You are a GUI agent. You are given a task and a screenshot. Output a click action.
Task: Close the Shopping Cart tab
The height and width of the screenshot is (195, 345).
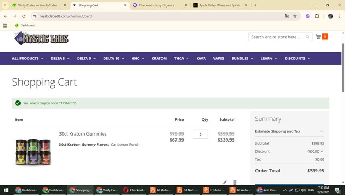125,5
